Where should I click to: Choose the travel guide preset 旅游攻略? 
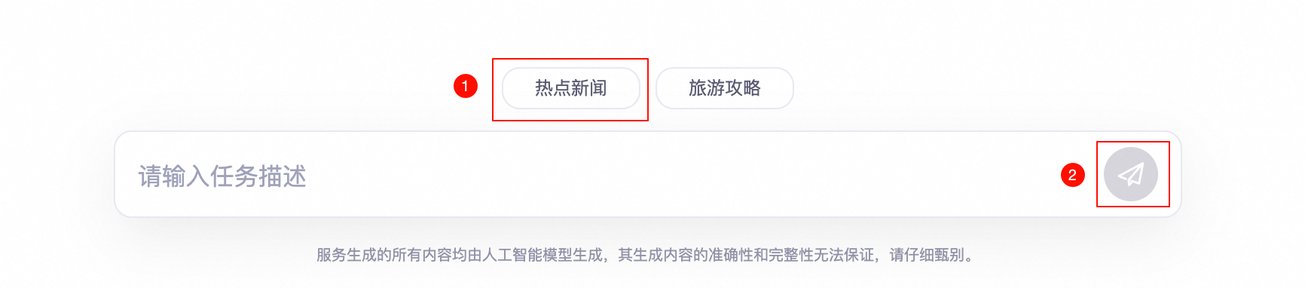click(x=725, y=88)
